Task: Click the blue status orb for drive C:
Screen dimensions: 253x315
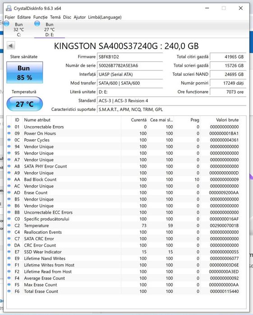Action: (6, 24)
